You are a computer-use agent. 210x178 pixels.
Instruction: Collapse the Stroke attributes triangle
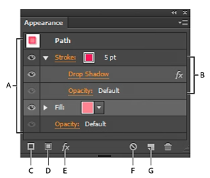coord(46,58)
